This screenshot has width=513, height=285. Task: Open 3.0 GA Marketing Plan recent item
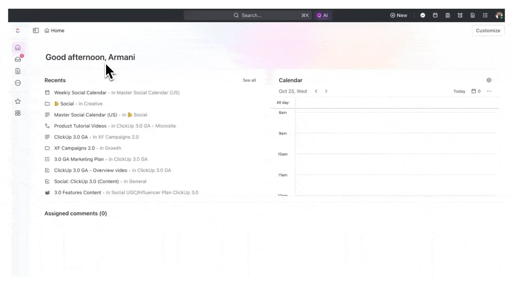coord(79,159)
